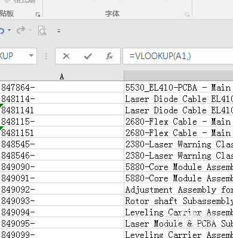Select Laser Module & PCBA cell
The width and height of the screenshot is (233, 238).
[x=179, y=222]
